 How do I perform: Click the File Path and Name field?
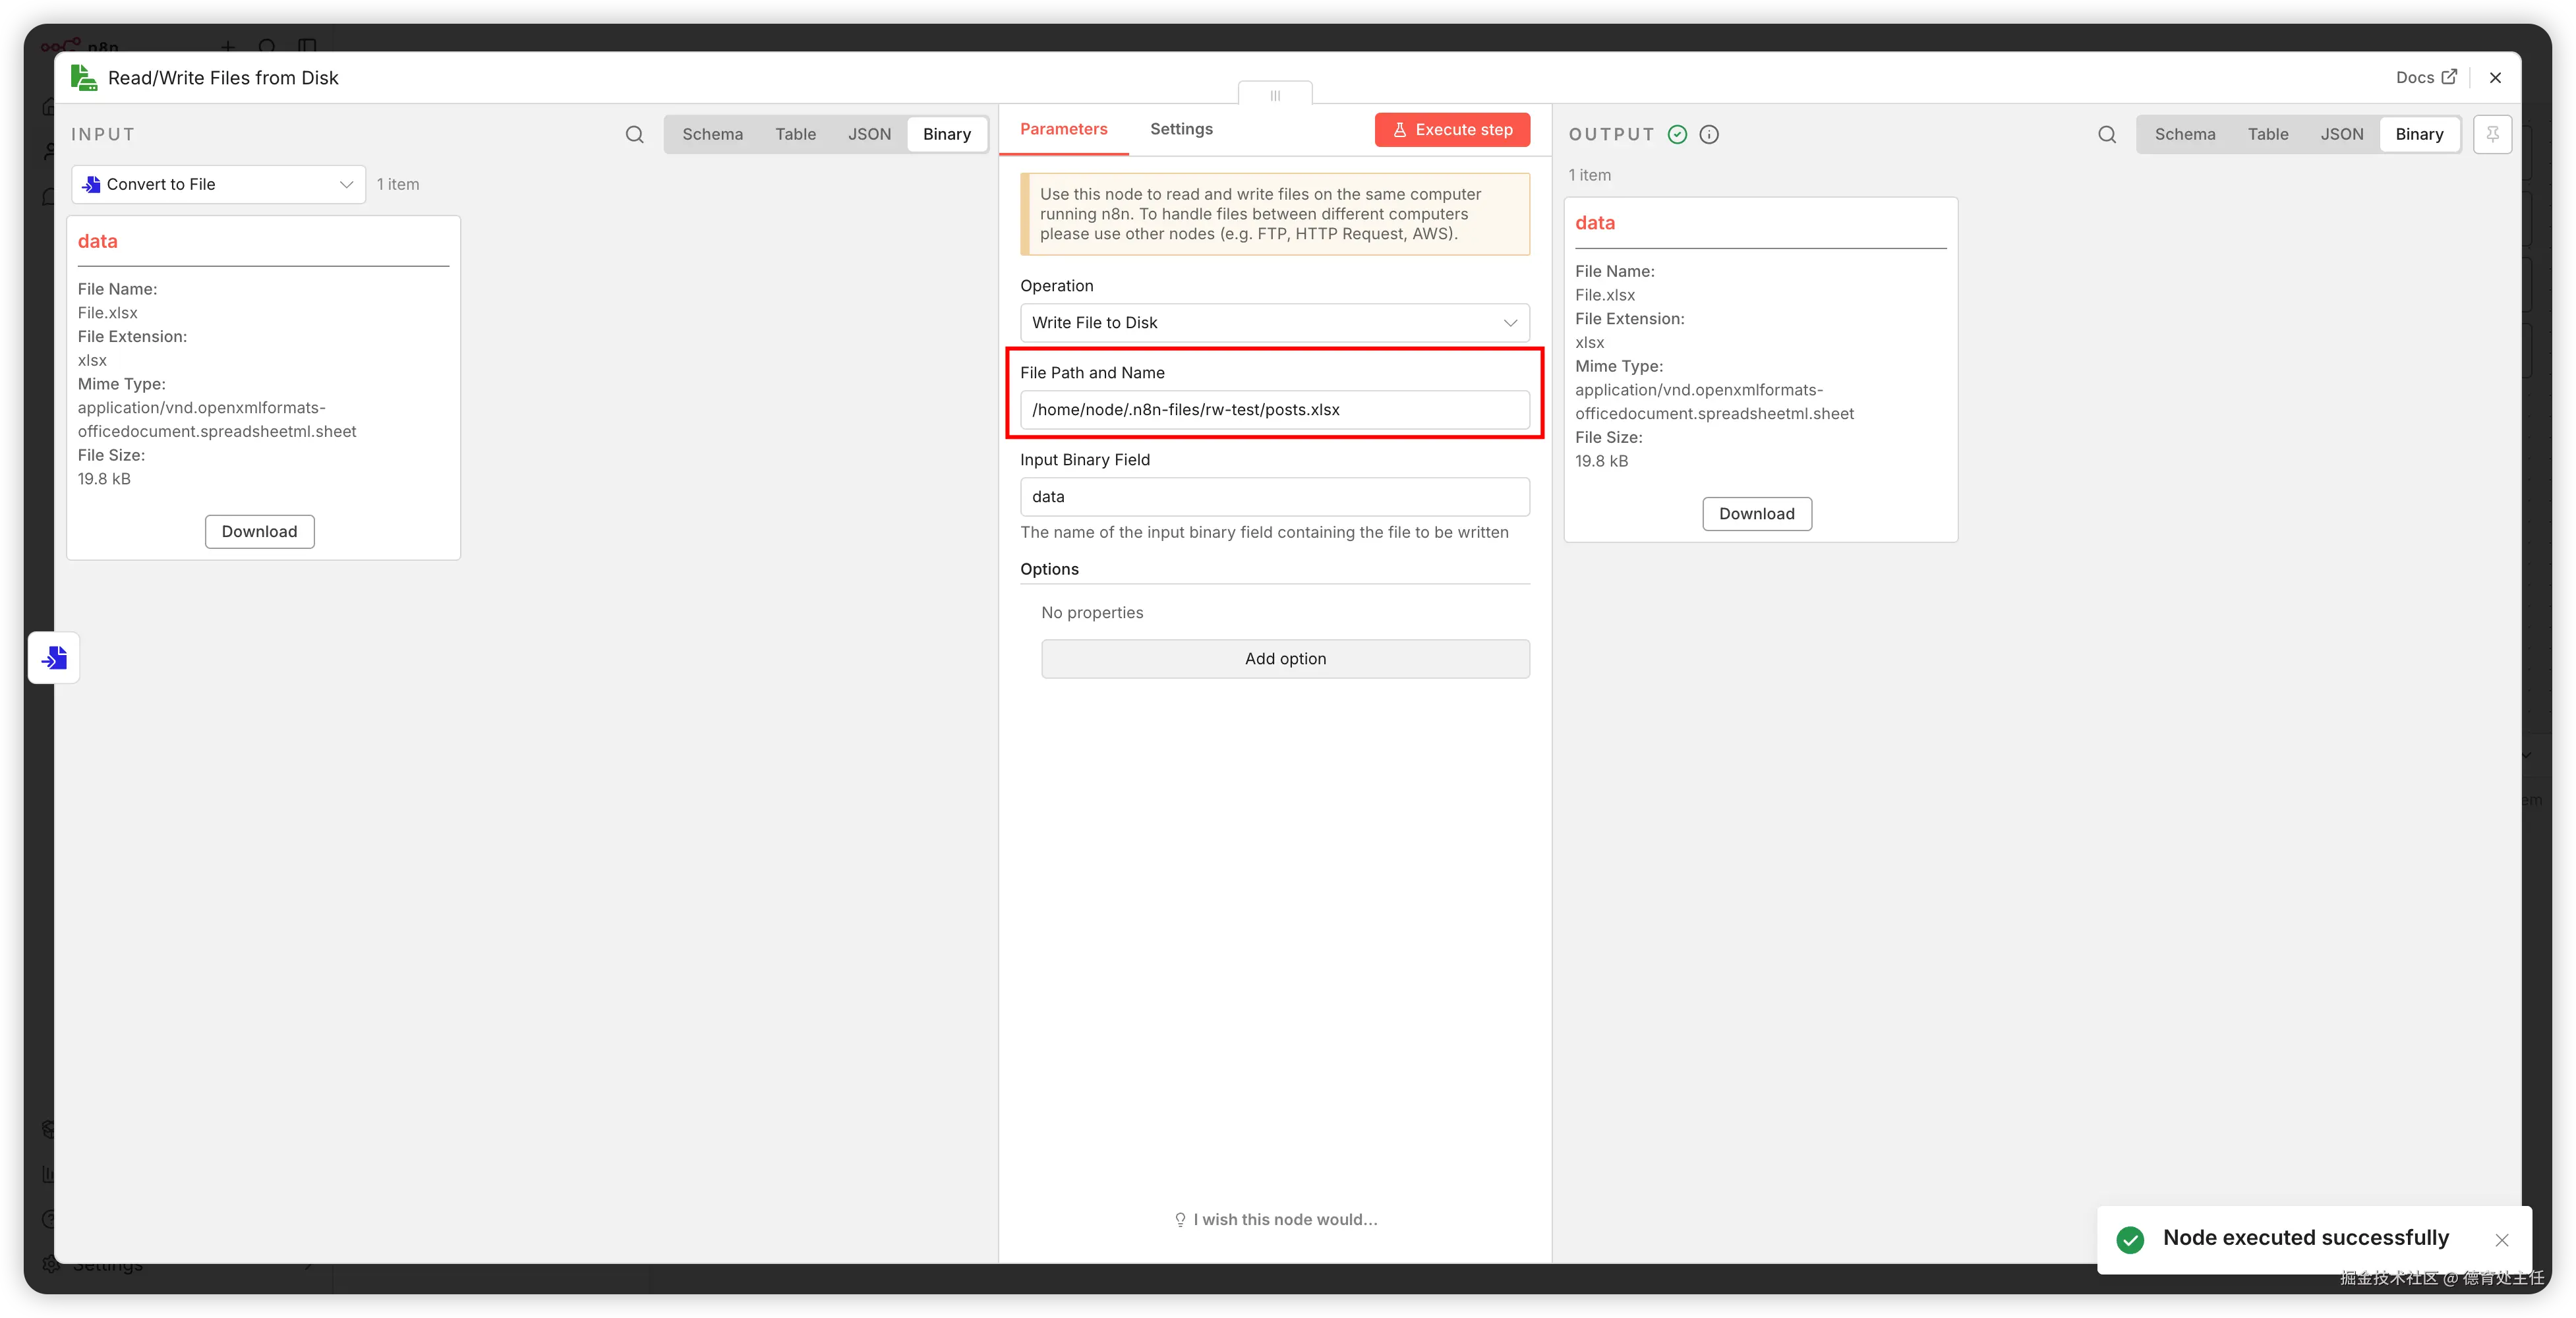tap(1274, 409)
